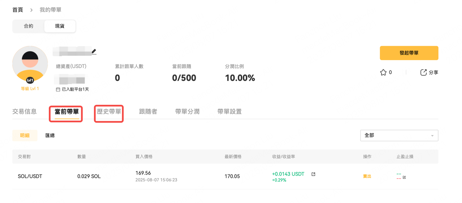Open the 全部 filter dropdown
This screenshot has height=203, width=462.
[399, 135]
